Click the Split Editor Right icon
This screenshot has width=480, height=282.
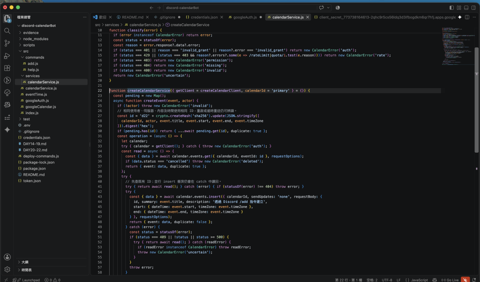pyautogui.click(x=467, y=17)
